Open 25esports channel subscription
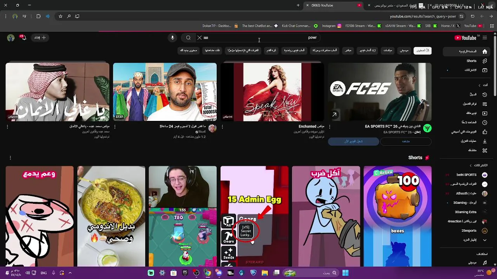This screenshot has height=279, width=497. click(x=467, y=231)
